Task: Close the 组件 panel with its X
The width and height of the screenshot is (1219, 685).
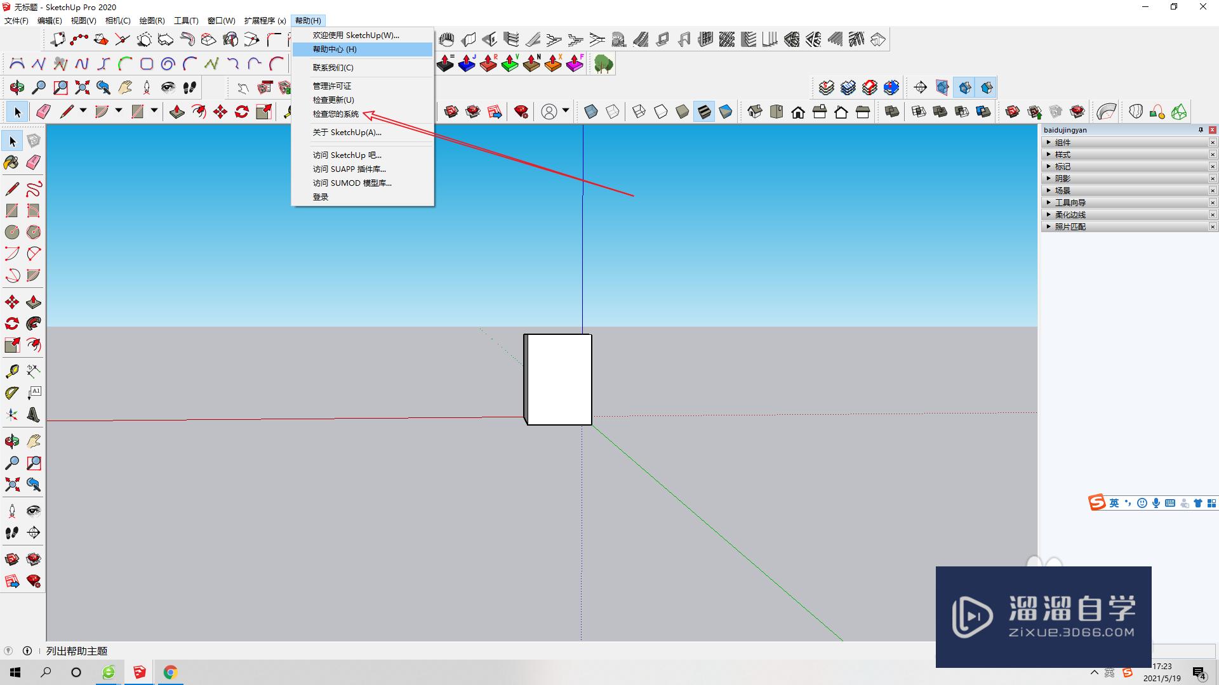Action: (1212, 143)
